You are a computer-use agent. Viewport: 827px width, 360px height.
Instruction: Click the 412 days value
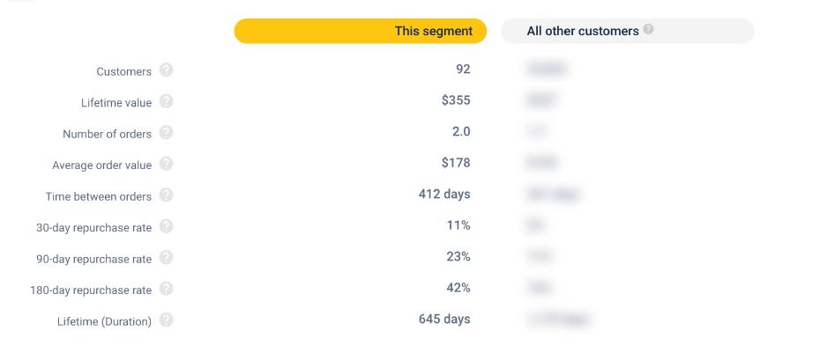click(x=444, y=194)
